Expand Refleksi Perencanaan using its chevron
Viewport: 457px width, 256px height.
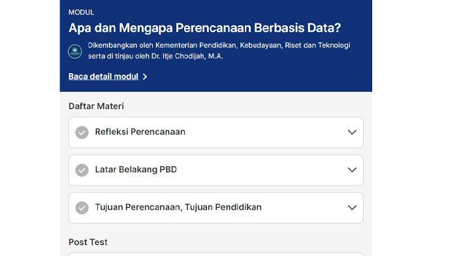(352, 132)
